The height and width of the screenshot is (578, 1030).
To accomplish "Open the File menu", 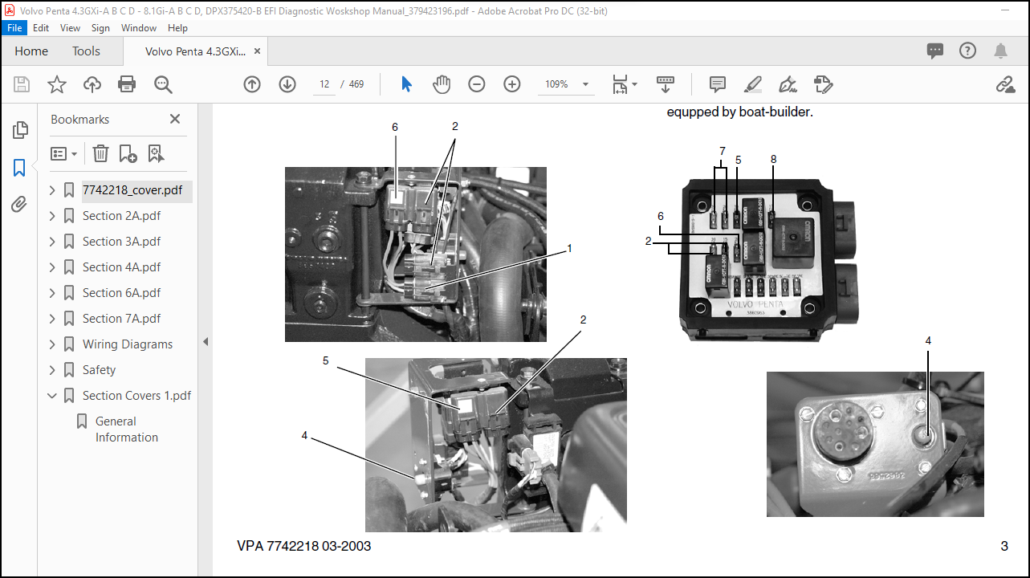I will click(x=14, y=27).
